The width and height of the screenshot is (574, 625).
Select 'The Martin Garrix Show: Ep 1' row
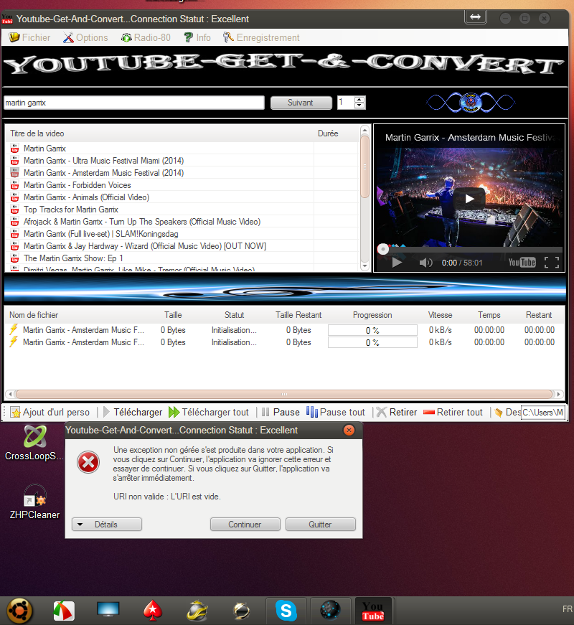[182, 258]
